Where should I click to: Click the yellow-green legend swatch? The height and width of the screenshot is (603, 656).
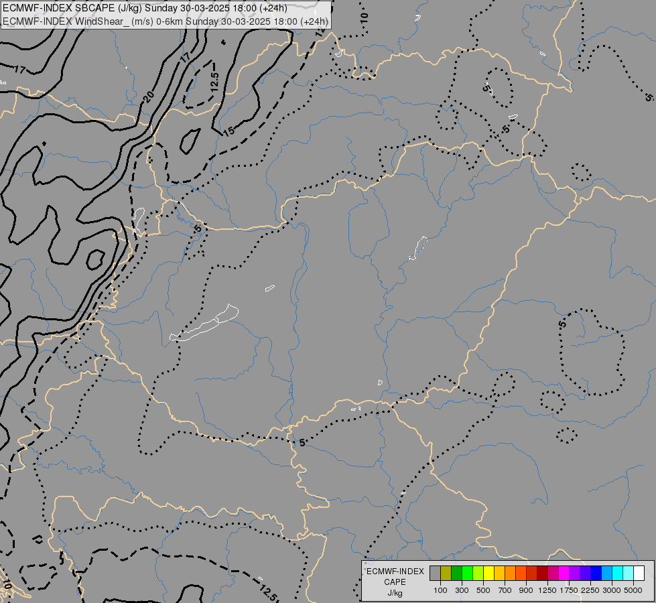478,573
